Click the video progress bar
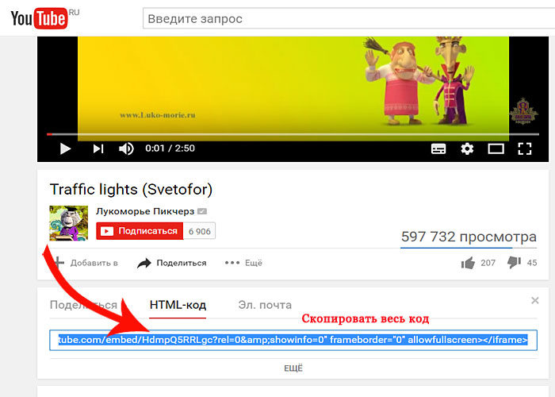This screenshot has height=397, width=555. [x=293, y=134]
